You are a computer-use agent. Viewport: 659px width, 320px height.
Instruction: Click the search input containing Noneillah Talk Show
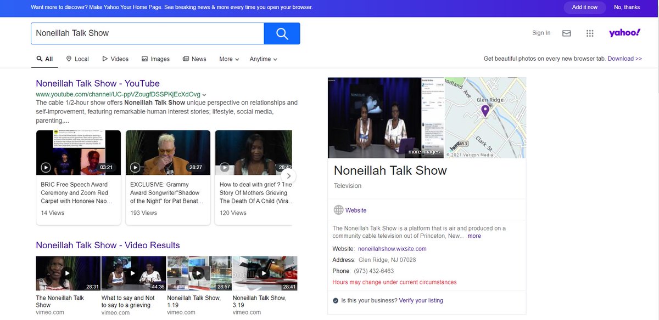[x=147, y=33]
